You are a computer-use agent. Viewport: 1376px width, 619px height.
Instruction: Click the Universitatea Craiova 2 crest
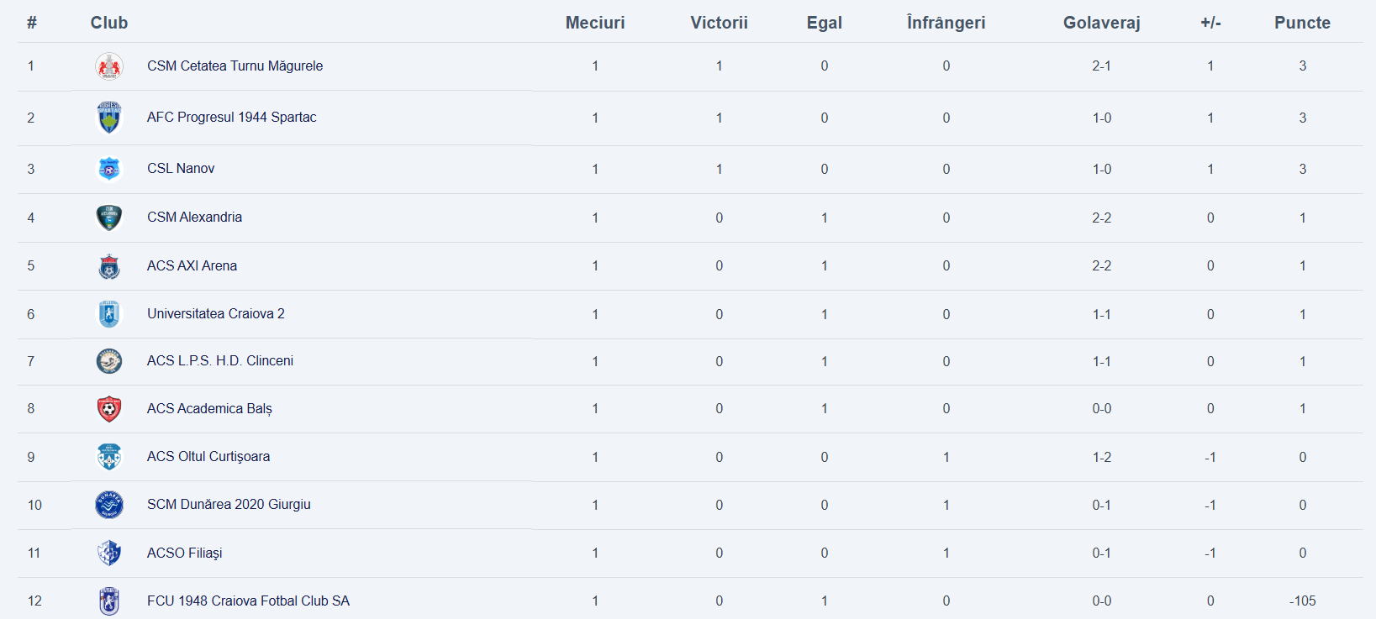coord(109,314)
